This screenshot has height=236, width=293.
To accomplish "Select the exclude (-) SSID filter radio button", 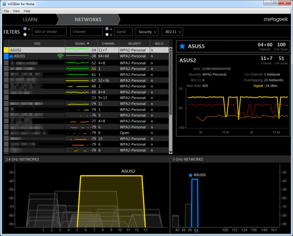I will click(x=25, y=34).
